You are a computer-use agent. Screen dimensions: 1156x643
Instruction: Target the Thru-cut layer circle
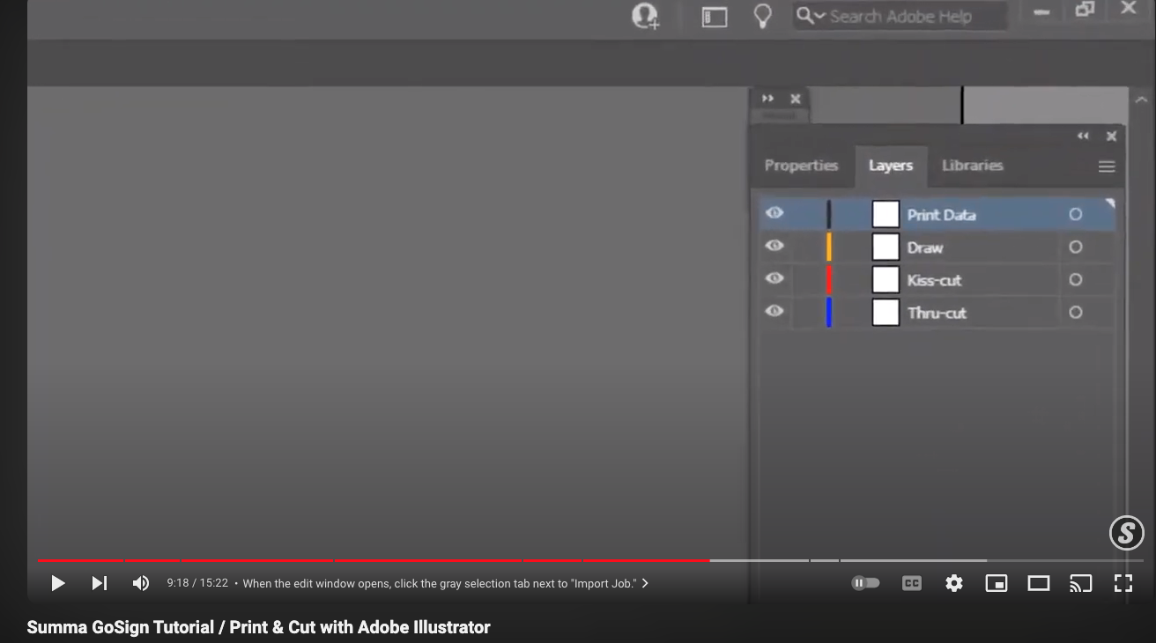tap(1075, 312)
